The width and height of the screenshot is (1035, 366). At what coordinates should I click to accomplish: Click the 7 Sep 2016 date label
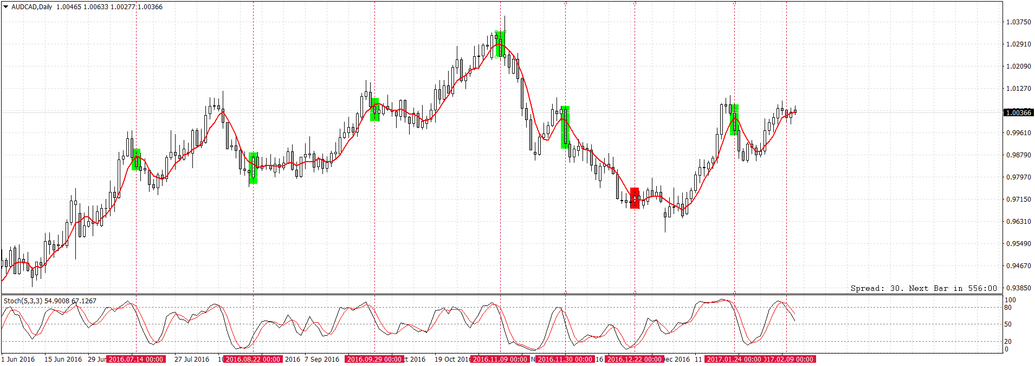[322, 360]
